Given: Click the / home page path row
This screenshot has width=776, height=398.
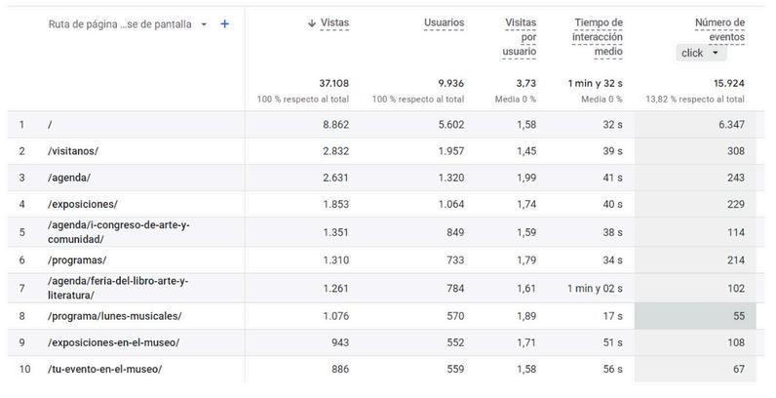Looking at the screenshot, I should tap(51, 125).
